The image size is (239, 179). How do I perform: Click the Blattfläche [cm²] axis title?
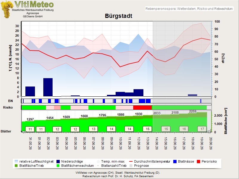click(x=226, y=121)
